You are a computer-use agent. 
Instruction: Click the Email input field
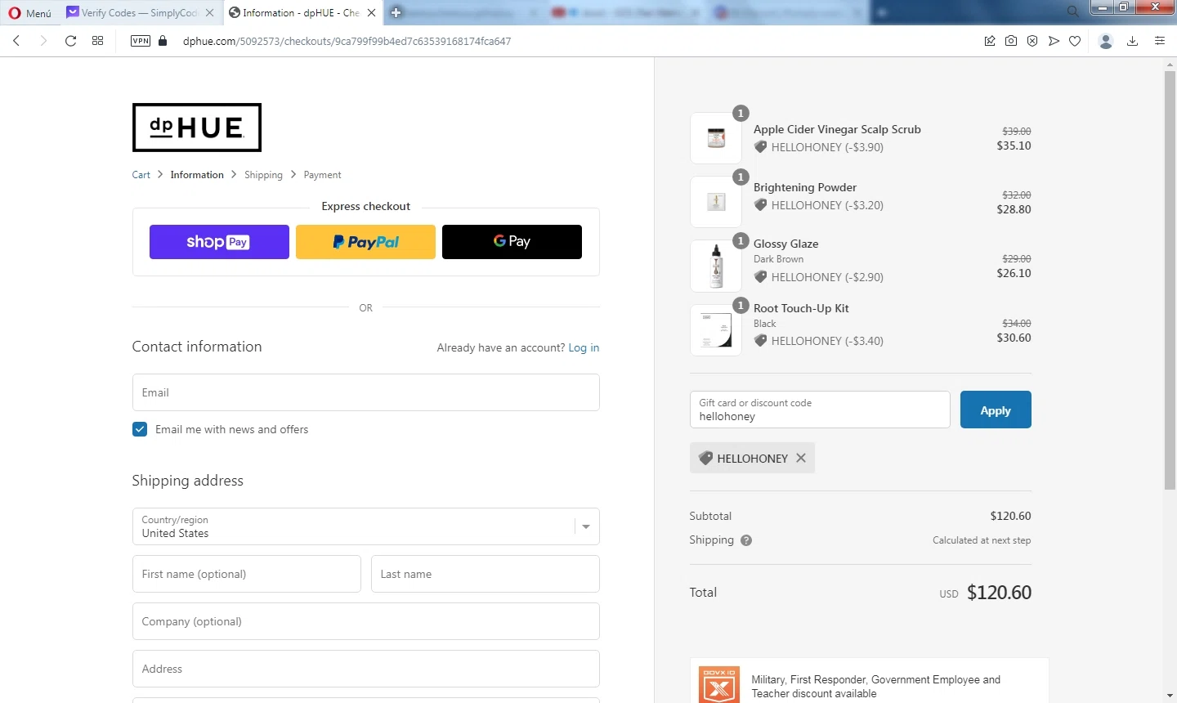click(366, 392)
